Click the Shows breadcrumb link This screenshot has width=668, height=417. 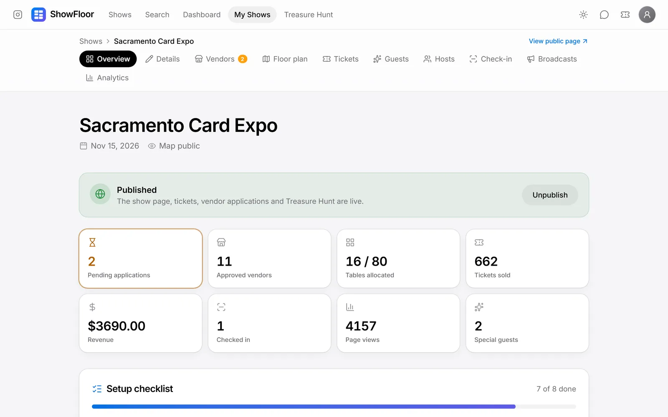(91, 41)
